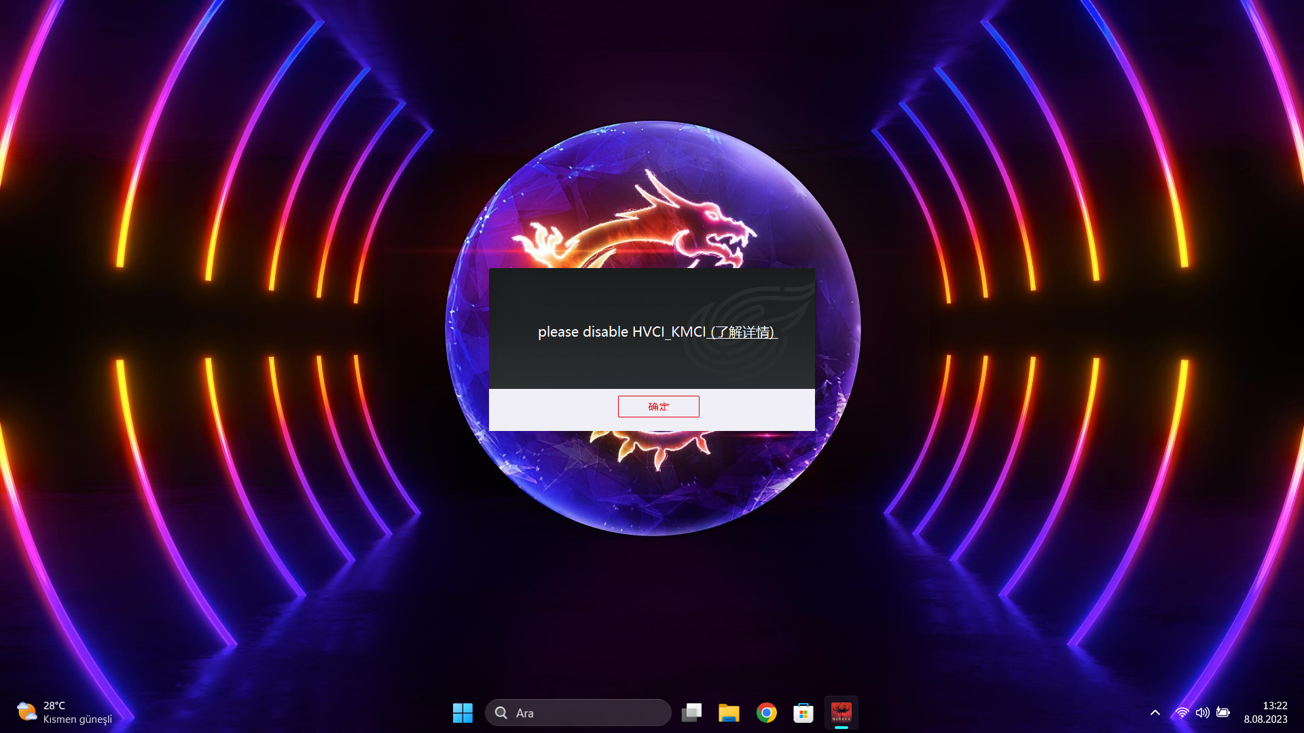Image resolution: width=1304 pixels, height=733 pixels.
Task: Open Google Chrome from the taskbar
Action: point(766,713)
